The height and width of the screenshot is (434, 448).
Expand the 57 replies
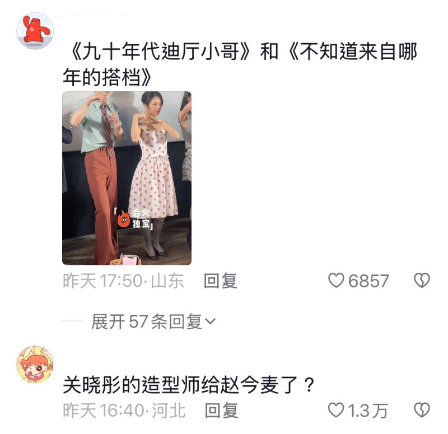[153, 321]
